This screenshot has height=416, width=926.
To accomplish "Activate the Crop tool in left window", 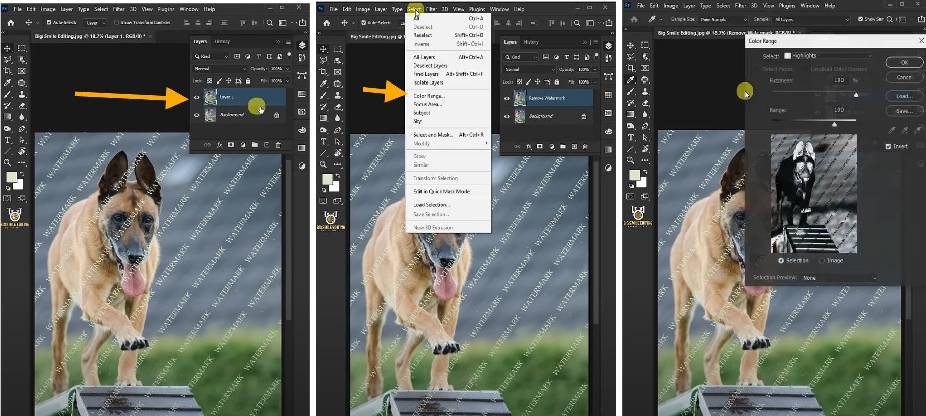I will click(7, 71).
